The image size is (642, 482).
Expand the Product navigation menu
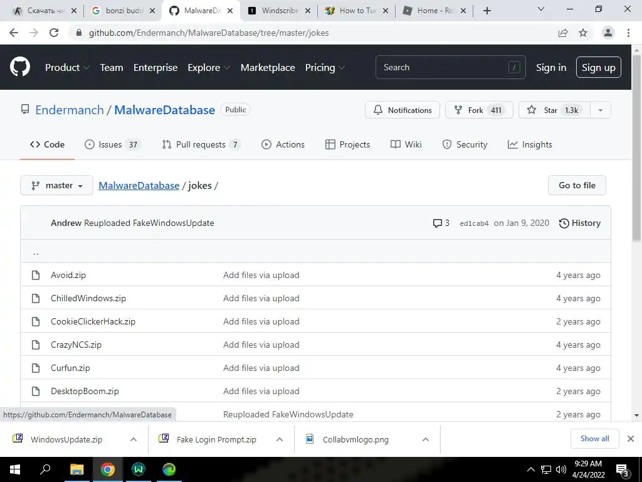(67, 68)
